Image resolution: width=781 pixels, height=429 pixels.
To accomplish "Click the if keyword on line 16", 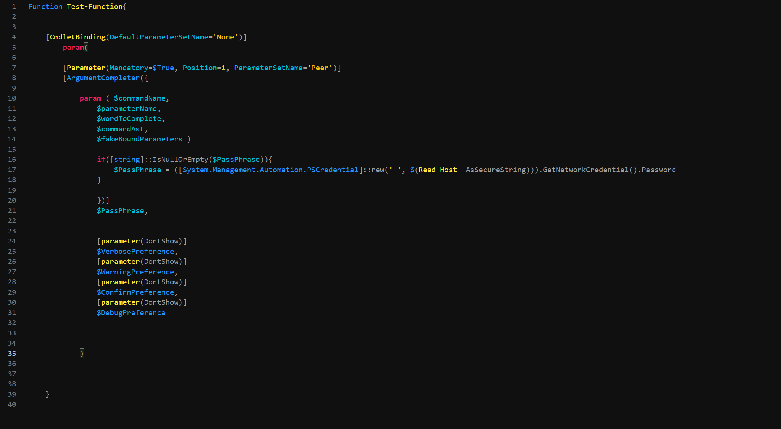I will click(x=101, y=160).
